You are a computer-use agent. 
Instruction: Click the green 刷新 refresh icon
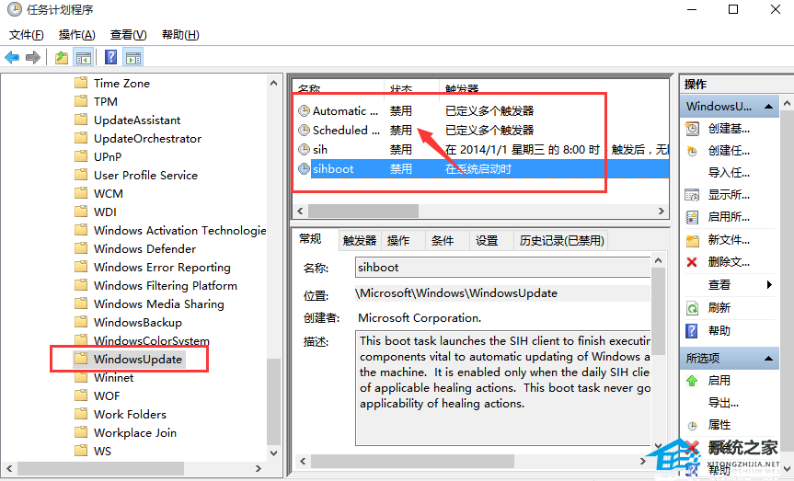point(692,308)
